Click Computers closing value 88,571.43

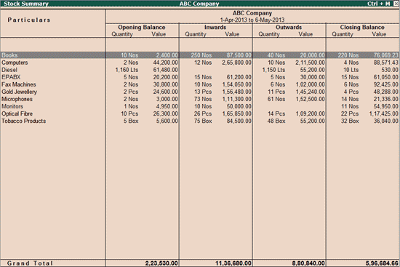point(385,63)
